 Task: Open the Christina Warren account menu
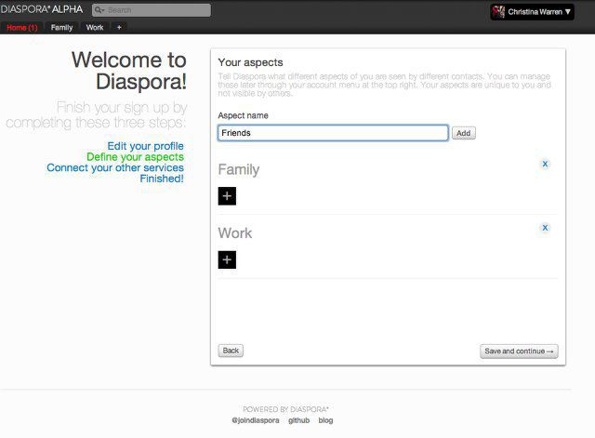click(x=532, y=12)
